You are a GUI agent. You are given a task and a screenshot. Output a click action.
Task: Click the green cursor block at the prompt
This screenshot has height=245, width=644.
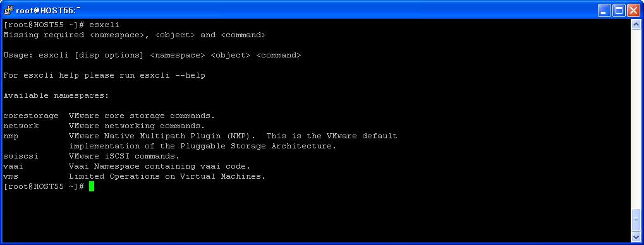92,187
